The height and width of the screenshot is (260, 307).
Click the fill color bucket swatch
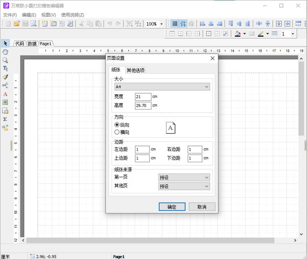point(238,34)
